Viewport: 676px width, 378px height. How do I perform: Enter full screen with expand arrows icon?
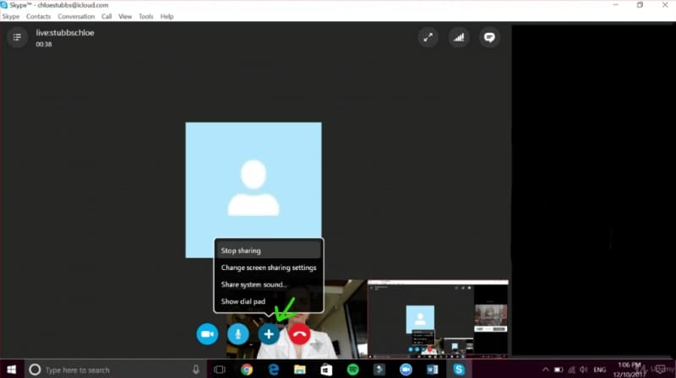coord(428,37)
